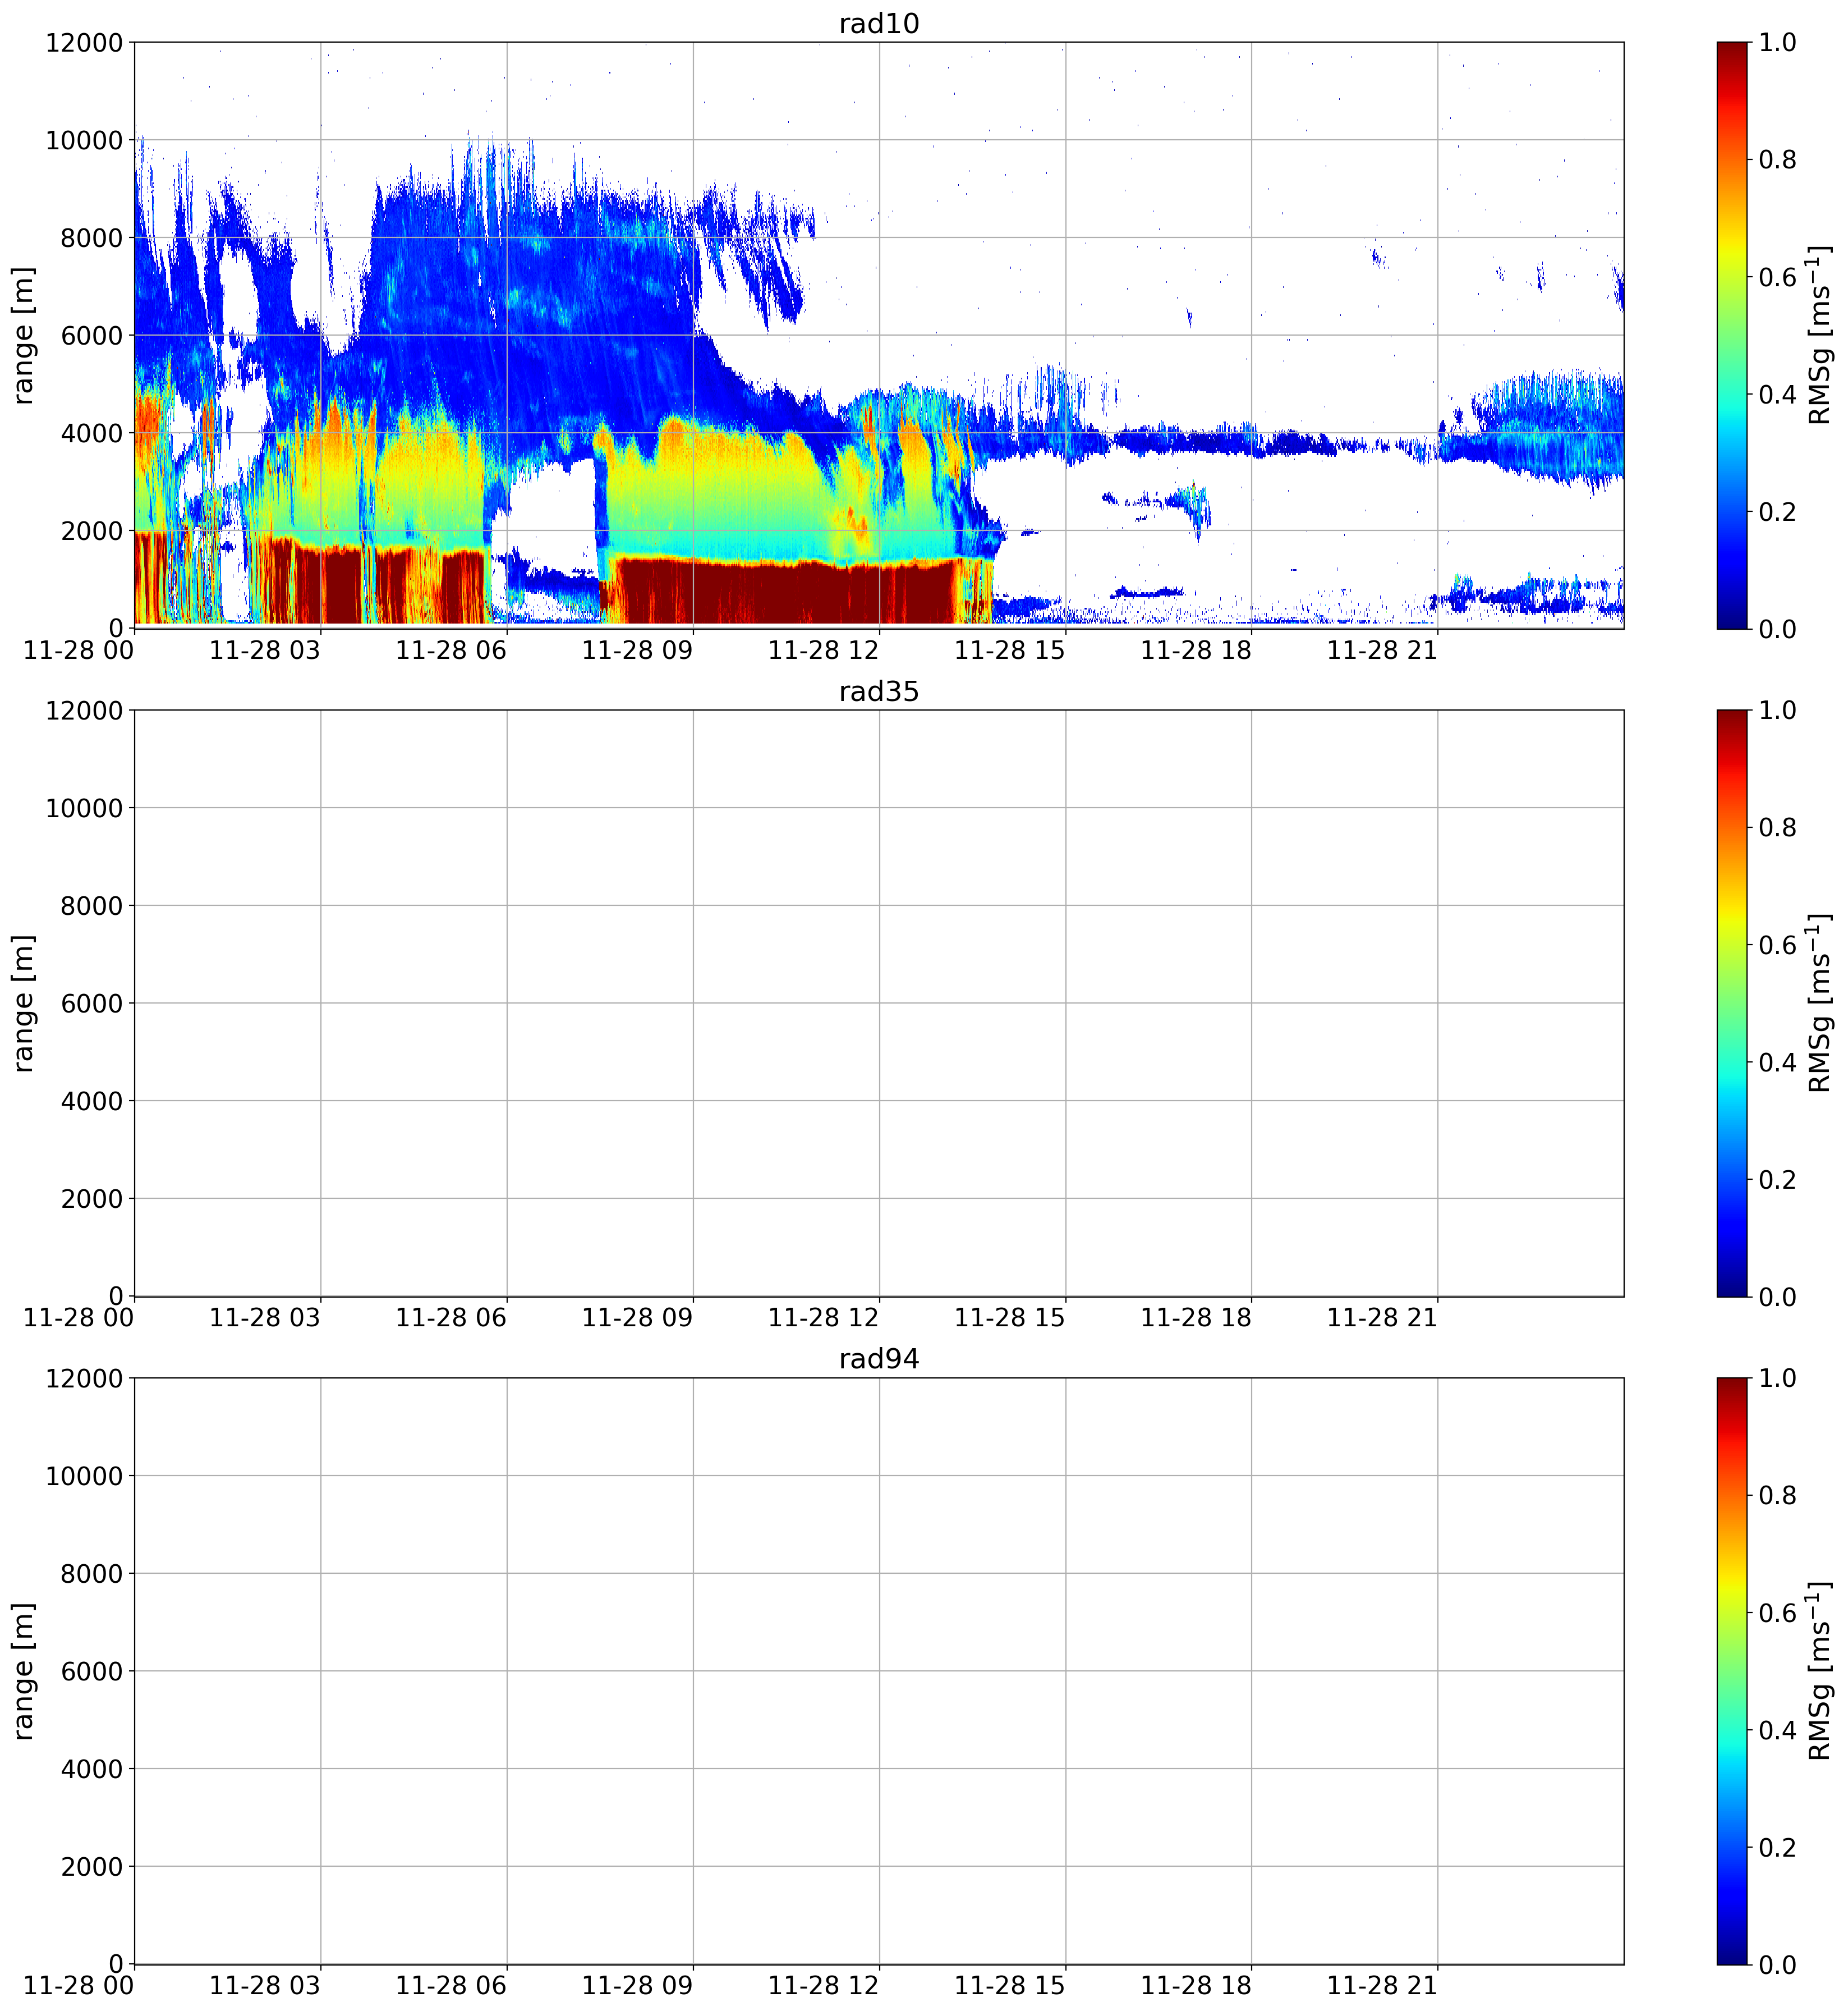Click the rad35 colorbar gradient
This screenshot has width=1848, height=2011.
pyautogui.click(x=1732, y=1004)
